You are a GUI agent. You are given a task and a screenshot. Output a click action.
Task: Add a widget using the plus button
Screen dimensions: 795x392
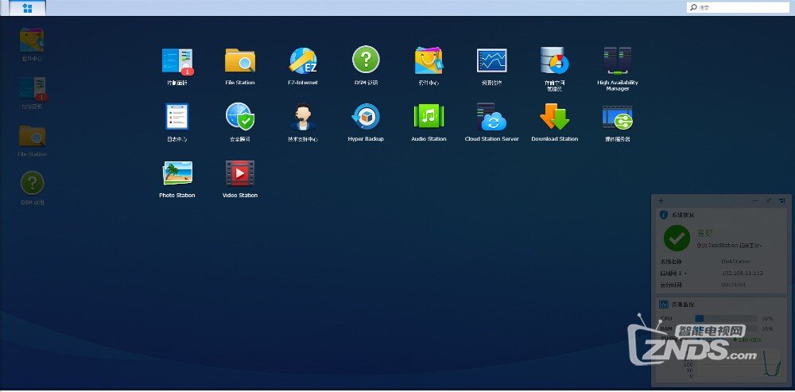click(x=661, y=201)
